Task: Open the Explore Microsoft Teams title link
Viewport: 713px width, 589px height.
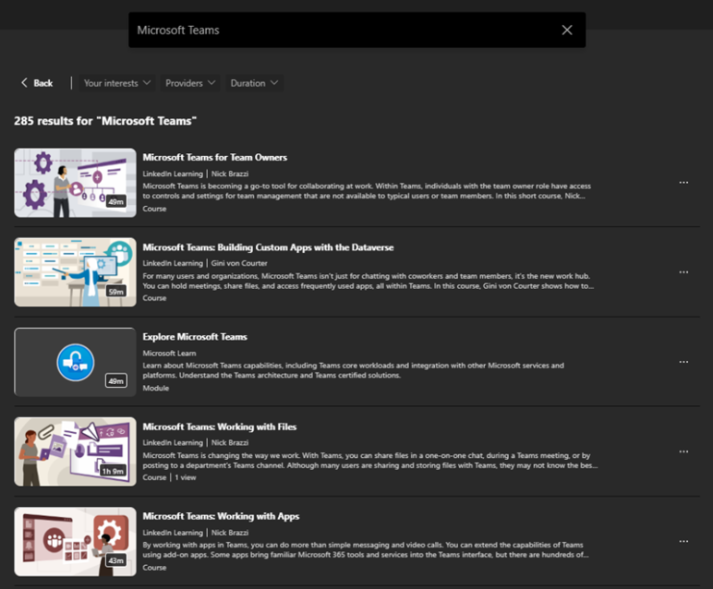Action: 195,337
